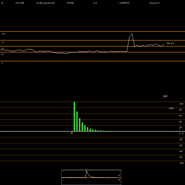Click the 80 label on the MR scale
Image resolution: width=185 pixels, height=185 pixels.
click(181, 110)
